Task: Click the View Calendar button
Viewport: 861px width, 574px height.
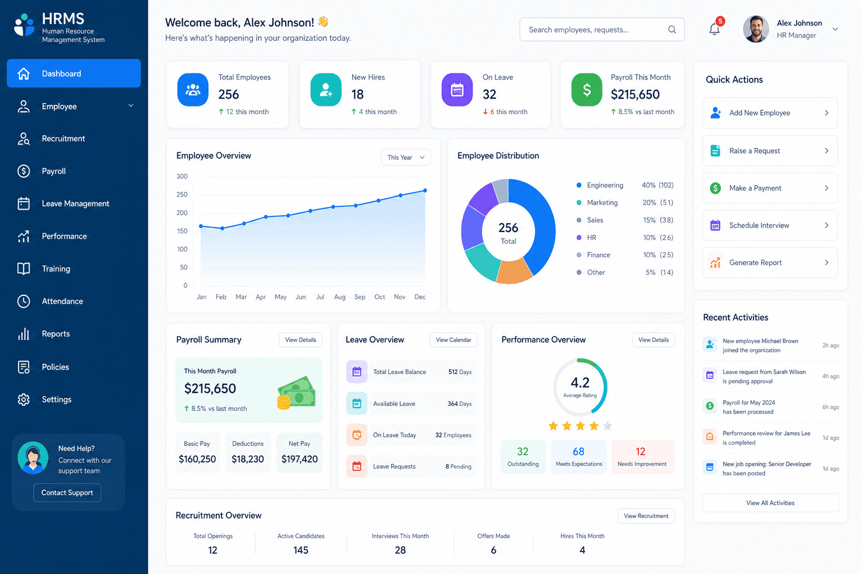Action: tap(453, 340)
